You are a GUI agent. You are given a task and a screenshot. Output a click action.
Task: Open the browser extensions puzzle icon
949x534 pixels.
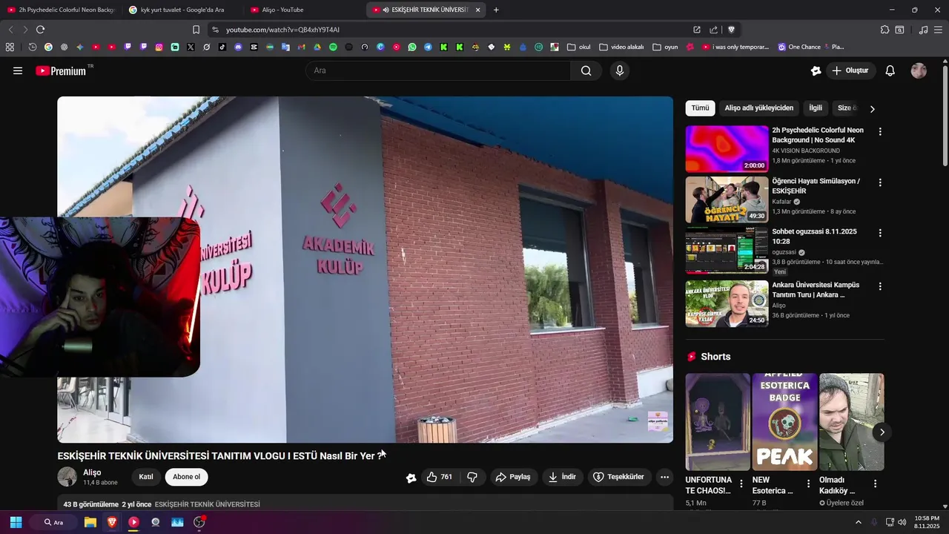pyautogui.click(x=884, y=30)
